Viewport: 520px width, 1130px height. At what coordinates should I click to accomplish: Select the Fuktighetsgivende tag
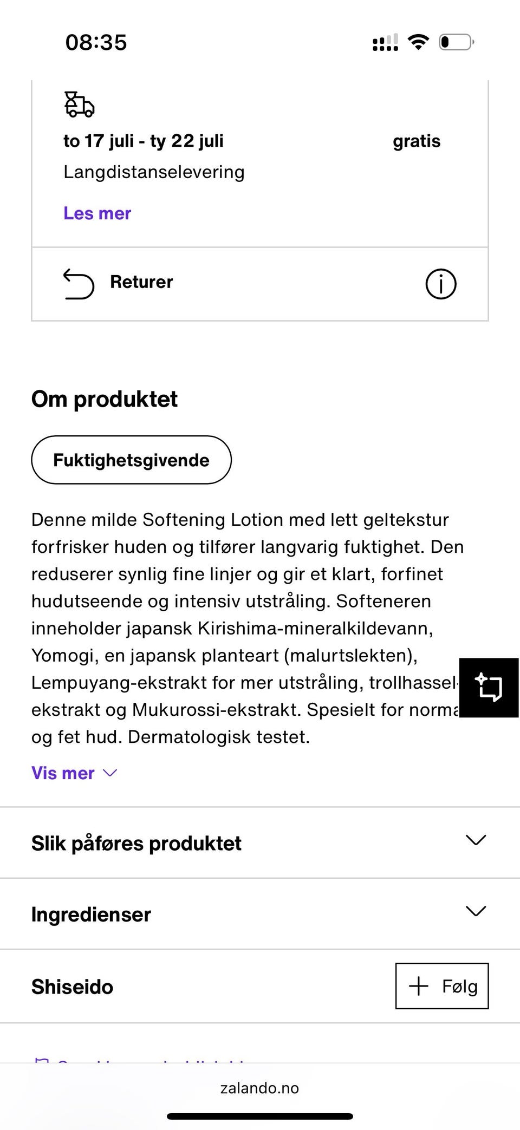(131, 460)
